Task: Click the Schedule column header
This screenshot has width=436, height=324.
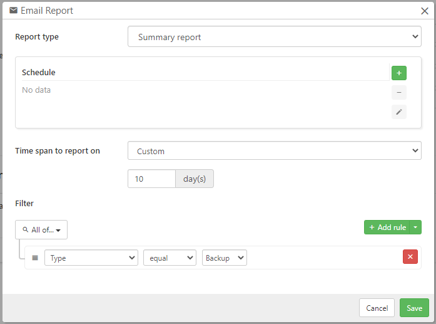Action: [x=39, y=73]
